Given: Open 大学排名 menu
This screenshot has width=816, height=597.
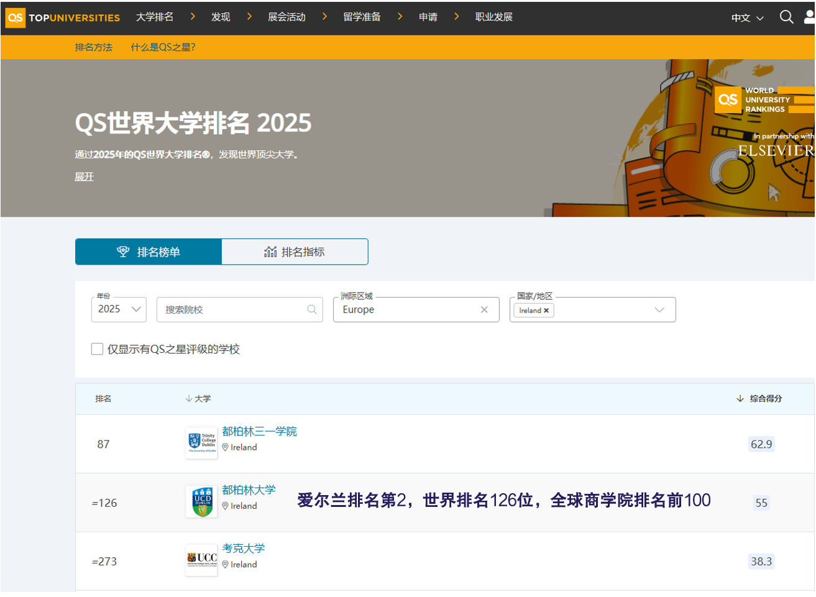Looking at the screenshot, I should click(155, 17).
